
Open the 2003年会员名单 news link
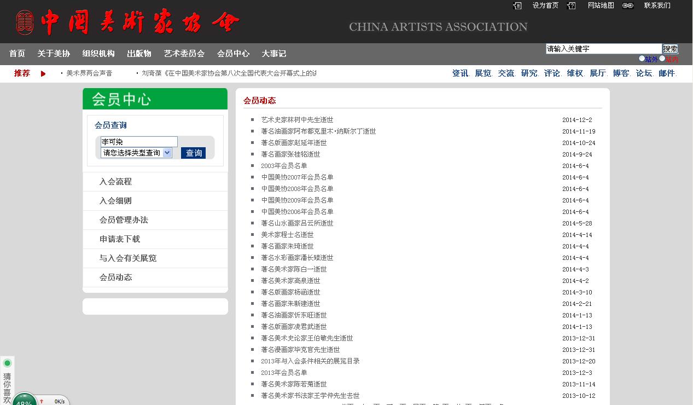click(284, 166)
